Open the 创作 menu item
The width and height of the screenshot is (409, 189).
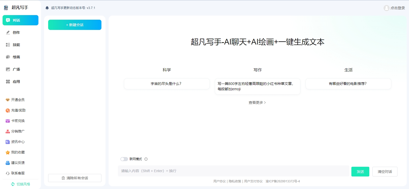coord(20,32)
